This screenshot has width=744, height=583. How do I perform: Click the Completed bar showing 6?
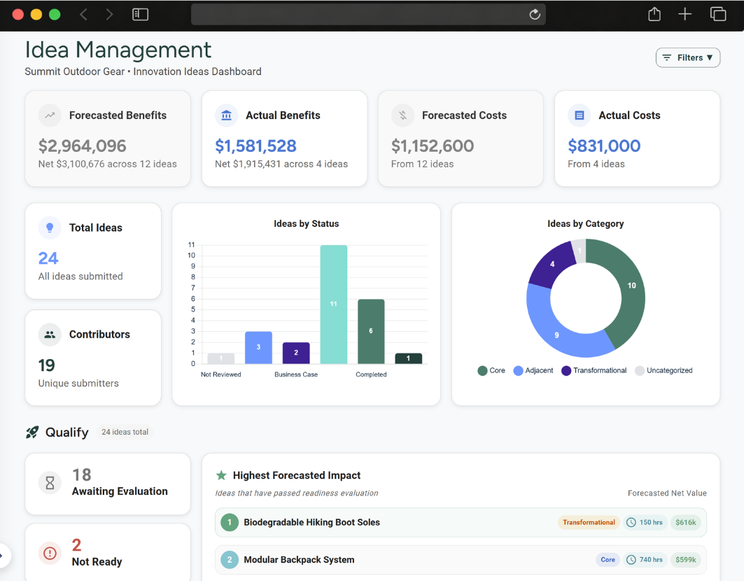[x=371, y=332]
